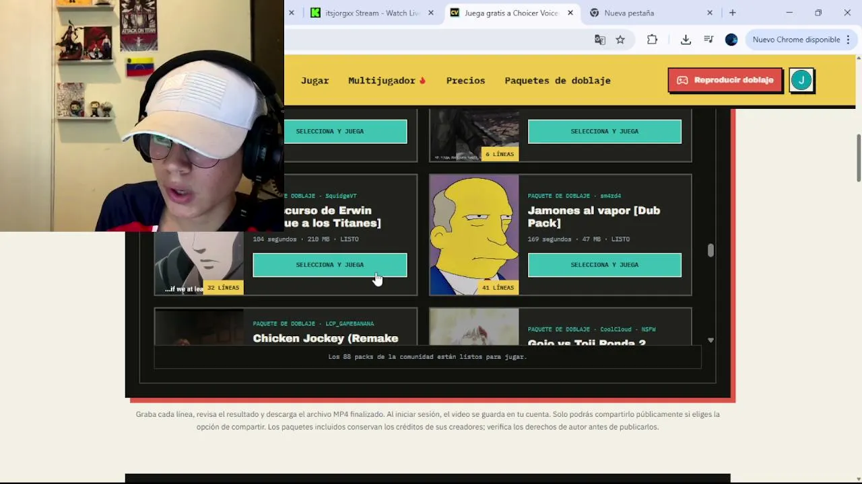The image size is (862, 484).
Task: Click the "169 segundos · 47 MB · LISTO" text
Action: pos(578,239)
